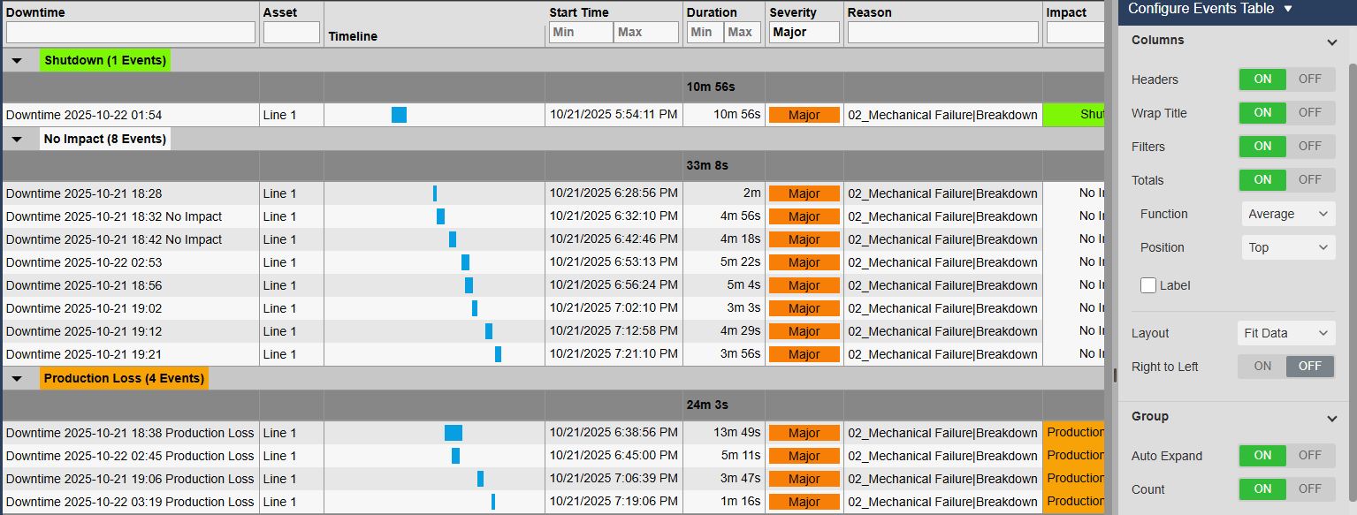Select row Downtime 2025-10-21 19:06 Production Loss

pyautogui.click(x=553, y=479)
